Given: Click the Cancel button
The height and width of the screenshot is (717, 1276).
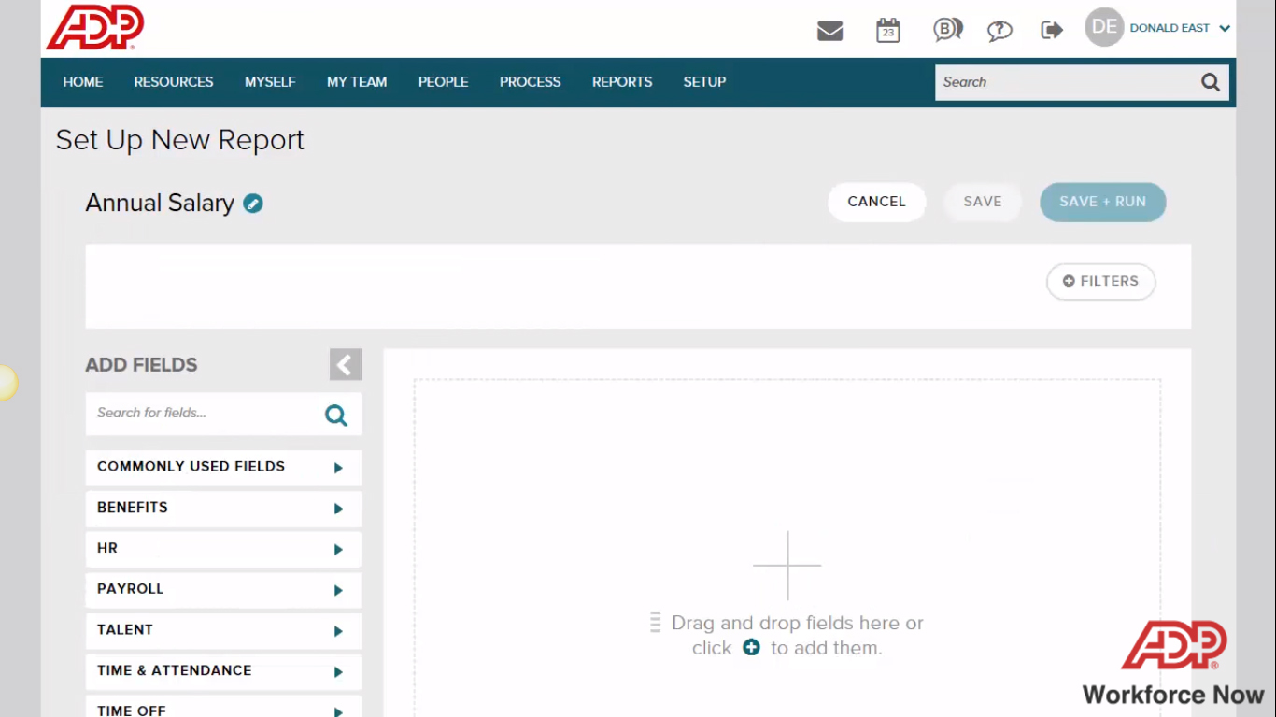Looking at the screenshot, I should (876, 202).
